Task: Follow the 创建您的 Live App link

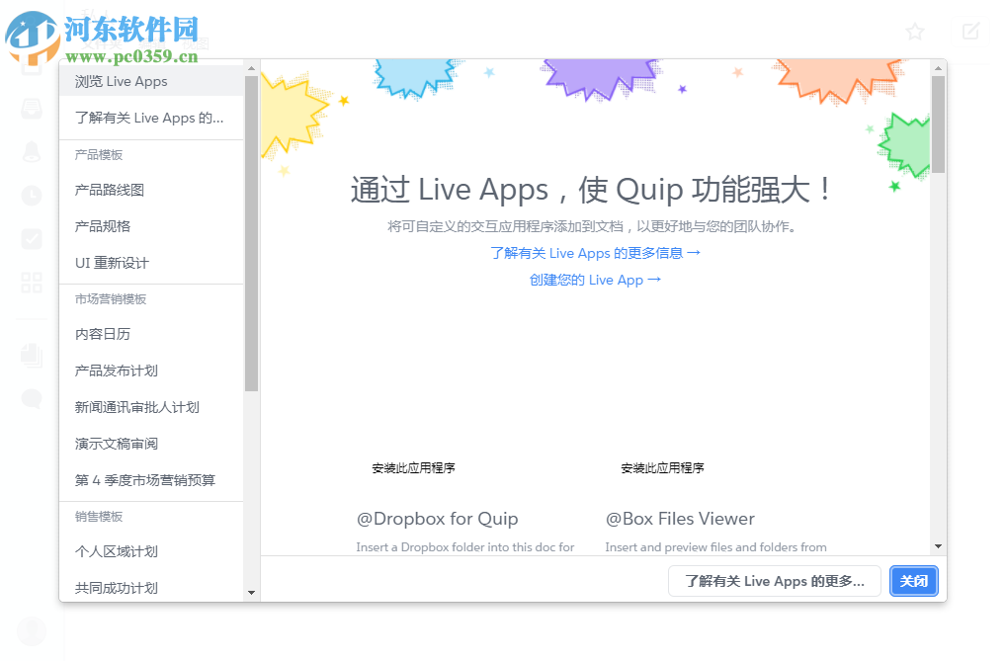Action: point(596,280)
